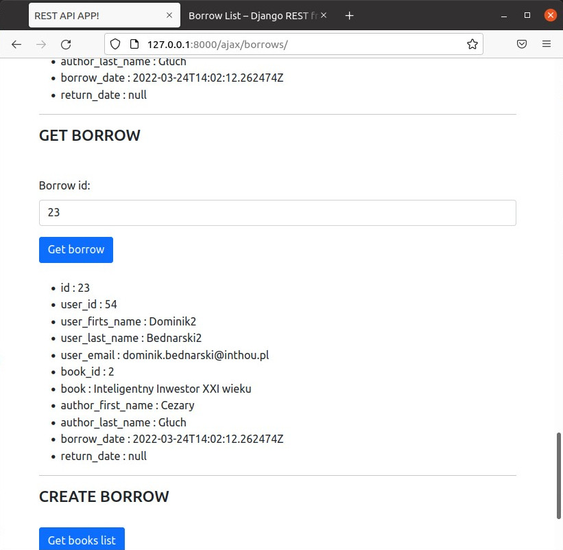Viewport: 563px width, 550px height.
Task: Click the forward navigation arrow
Action: [x=41, y=44]
